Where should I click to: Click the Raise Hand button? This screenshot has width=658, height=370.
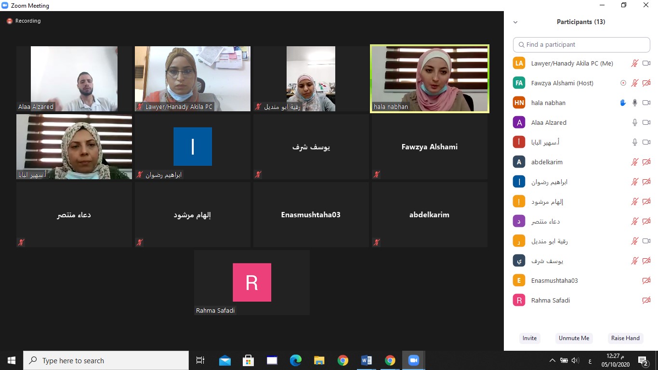click(x=625, y=338)
